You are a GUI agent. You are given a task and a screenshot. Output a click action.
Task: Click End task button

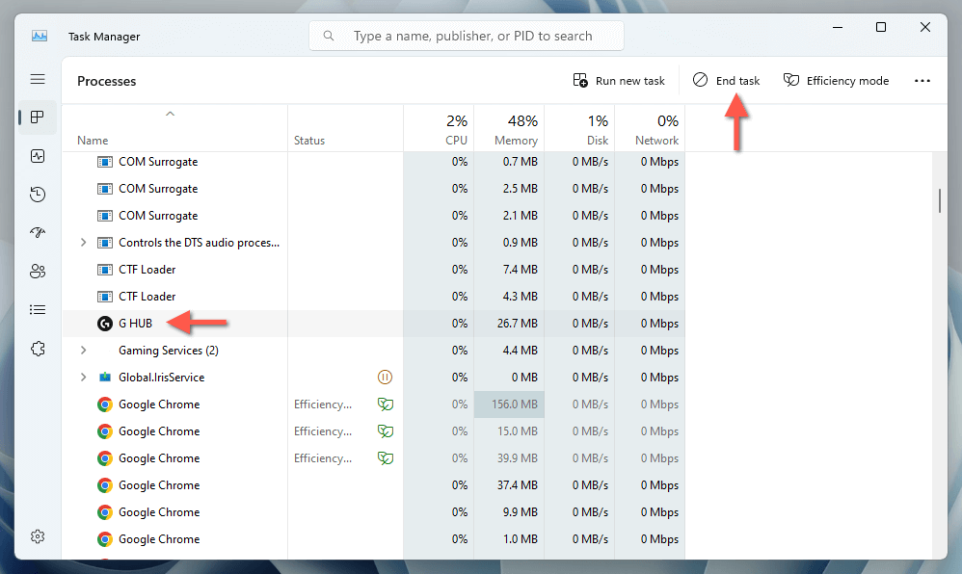(x=726, y=80)
